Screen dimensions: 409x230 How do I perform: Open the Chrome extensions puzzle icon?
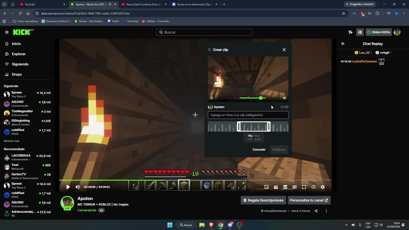(377, 13)
